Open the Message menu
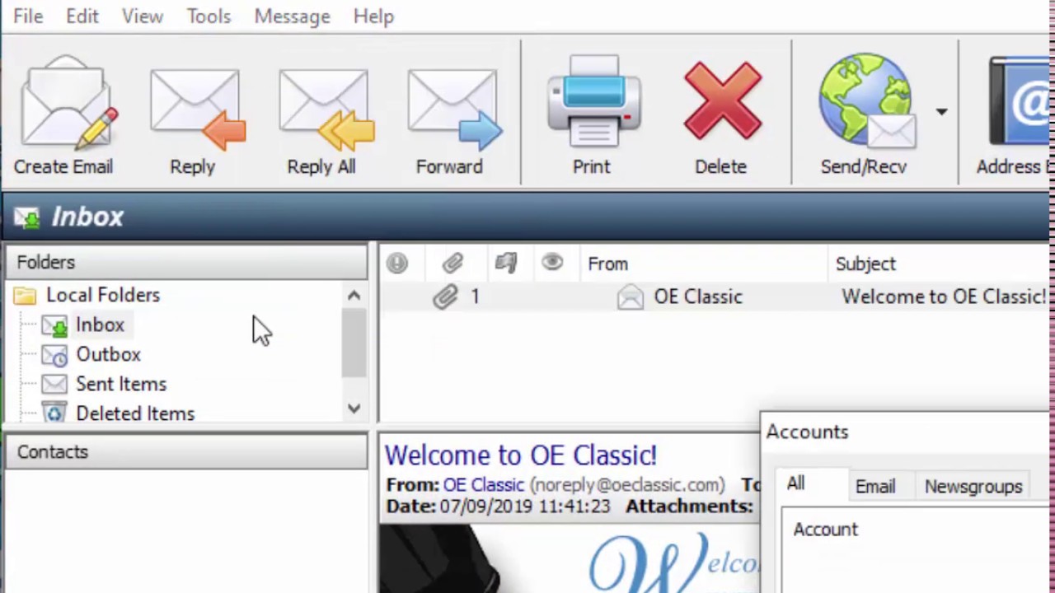1055x593 pixels. point(292,16)
